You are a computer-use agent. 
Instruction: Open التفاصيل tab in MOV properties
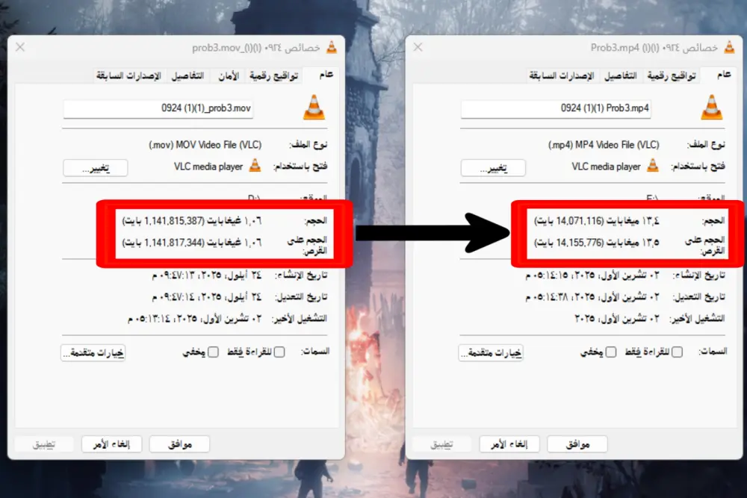click(x=187, y=75)
